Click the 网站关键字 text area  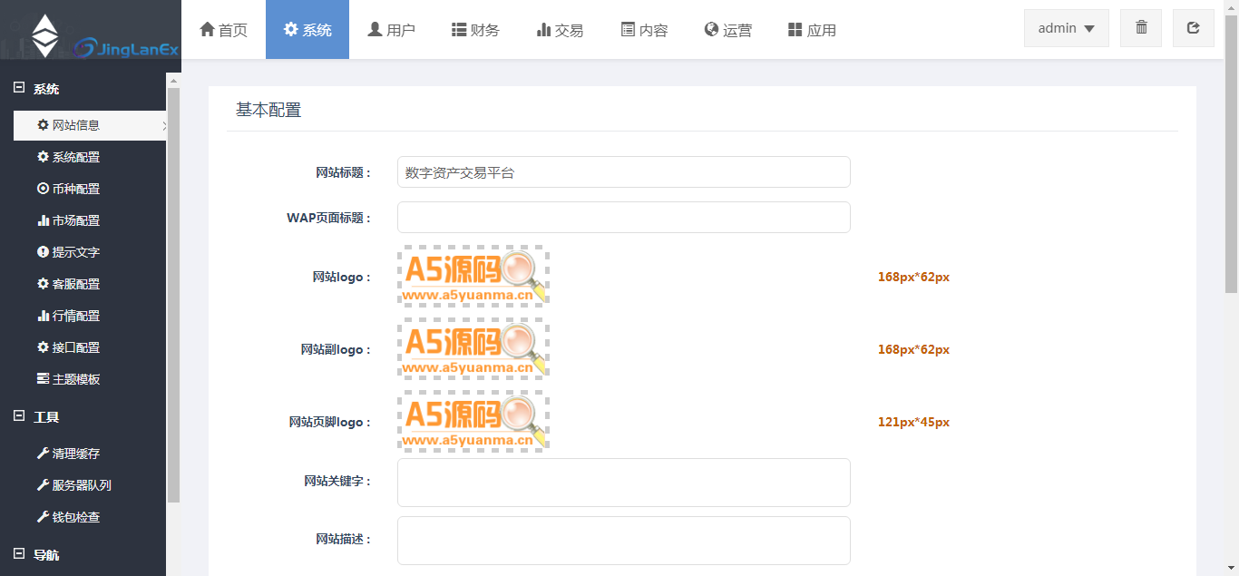[624, 483]
